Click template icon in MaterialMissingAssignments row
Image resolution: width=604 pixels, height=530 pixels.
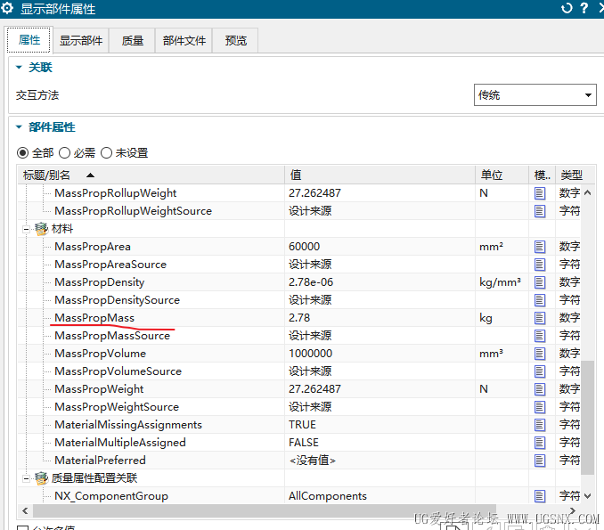(x=540, y=425)
